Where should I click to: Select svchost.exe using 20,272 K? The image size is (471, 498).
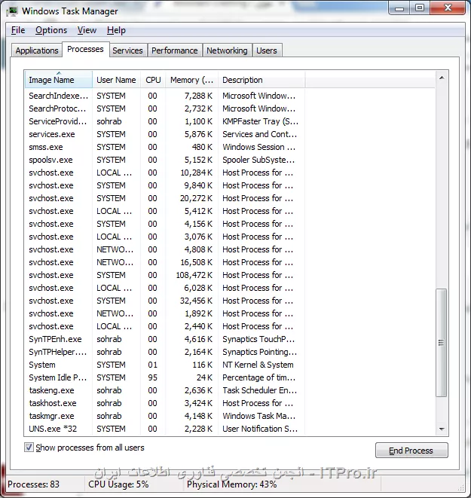coord(165,198)
